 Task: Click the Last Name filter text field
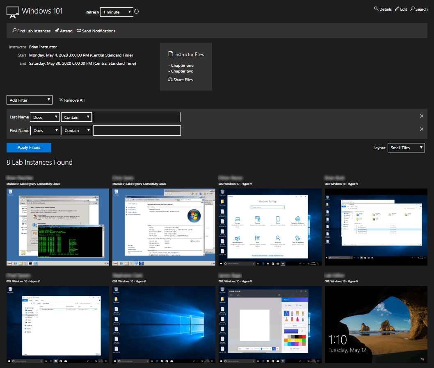coord(137,117)
